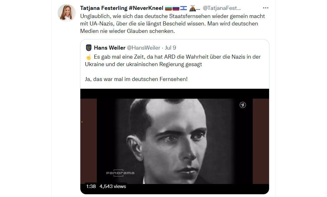The height and width of the screenshot is (197, 327).
Task: Play the embedded Panorama video
Action: click(x=174, y=141)
